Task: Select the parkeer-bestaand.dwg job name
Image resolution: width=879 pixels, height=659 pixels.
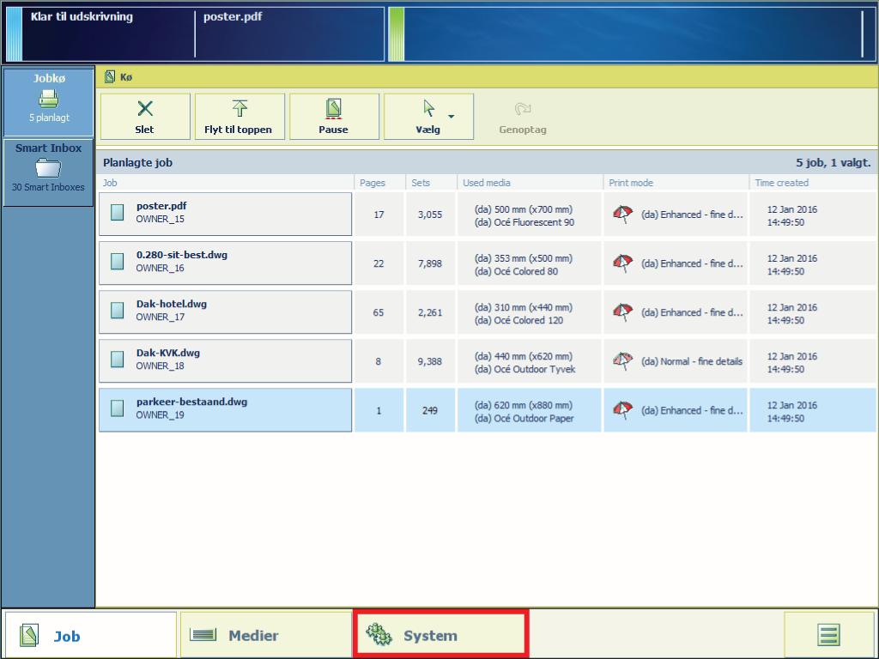Action: tap(191, 402)
